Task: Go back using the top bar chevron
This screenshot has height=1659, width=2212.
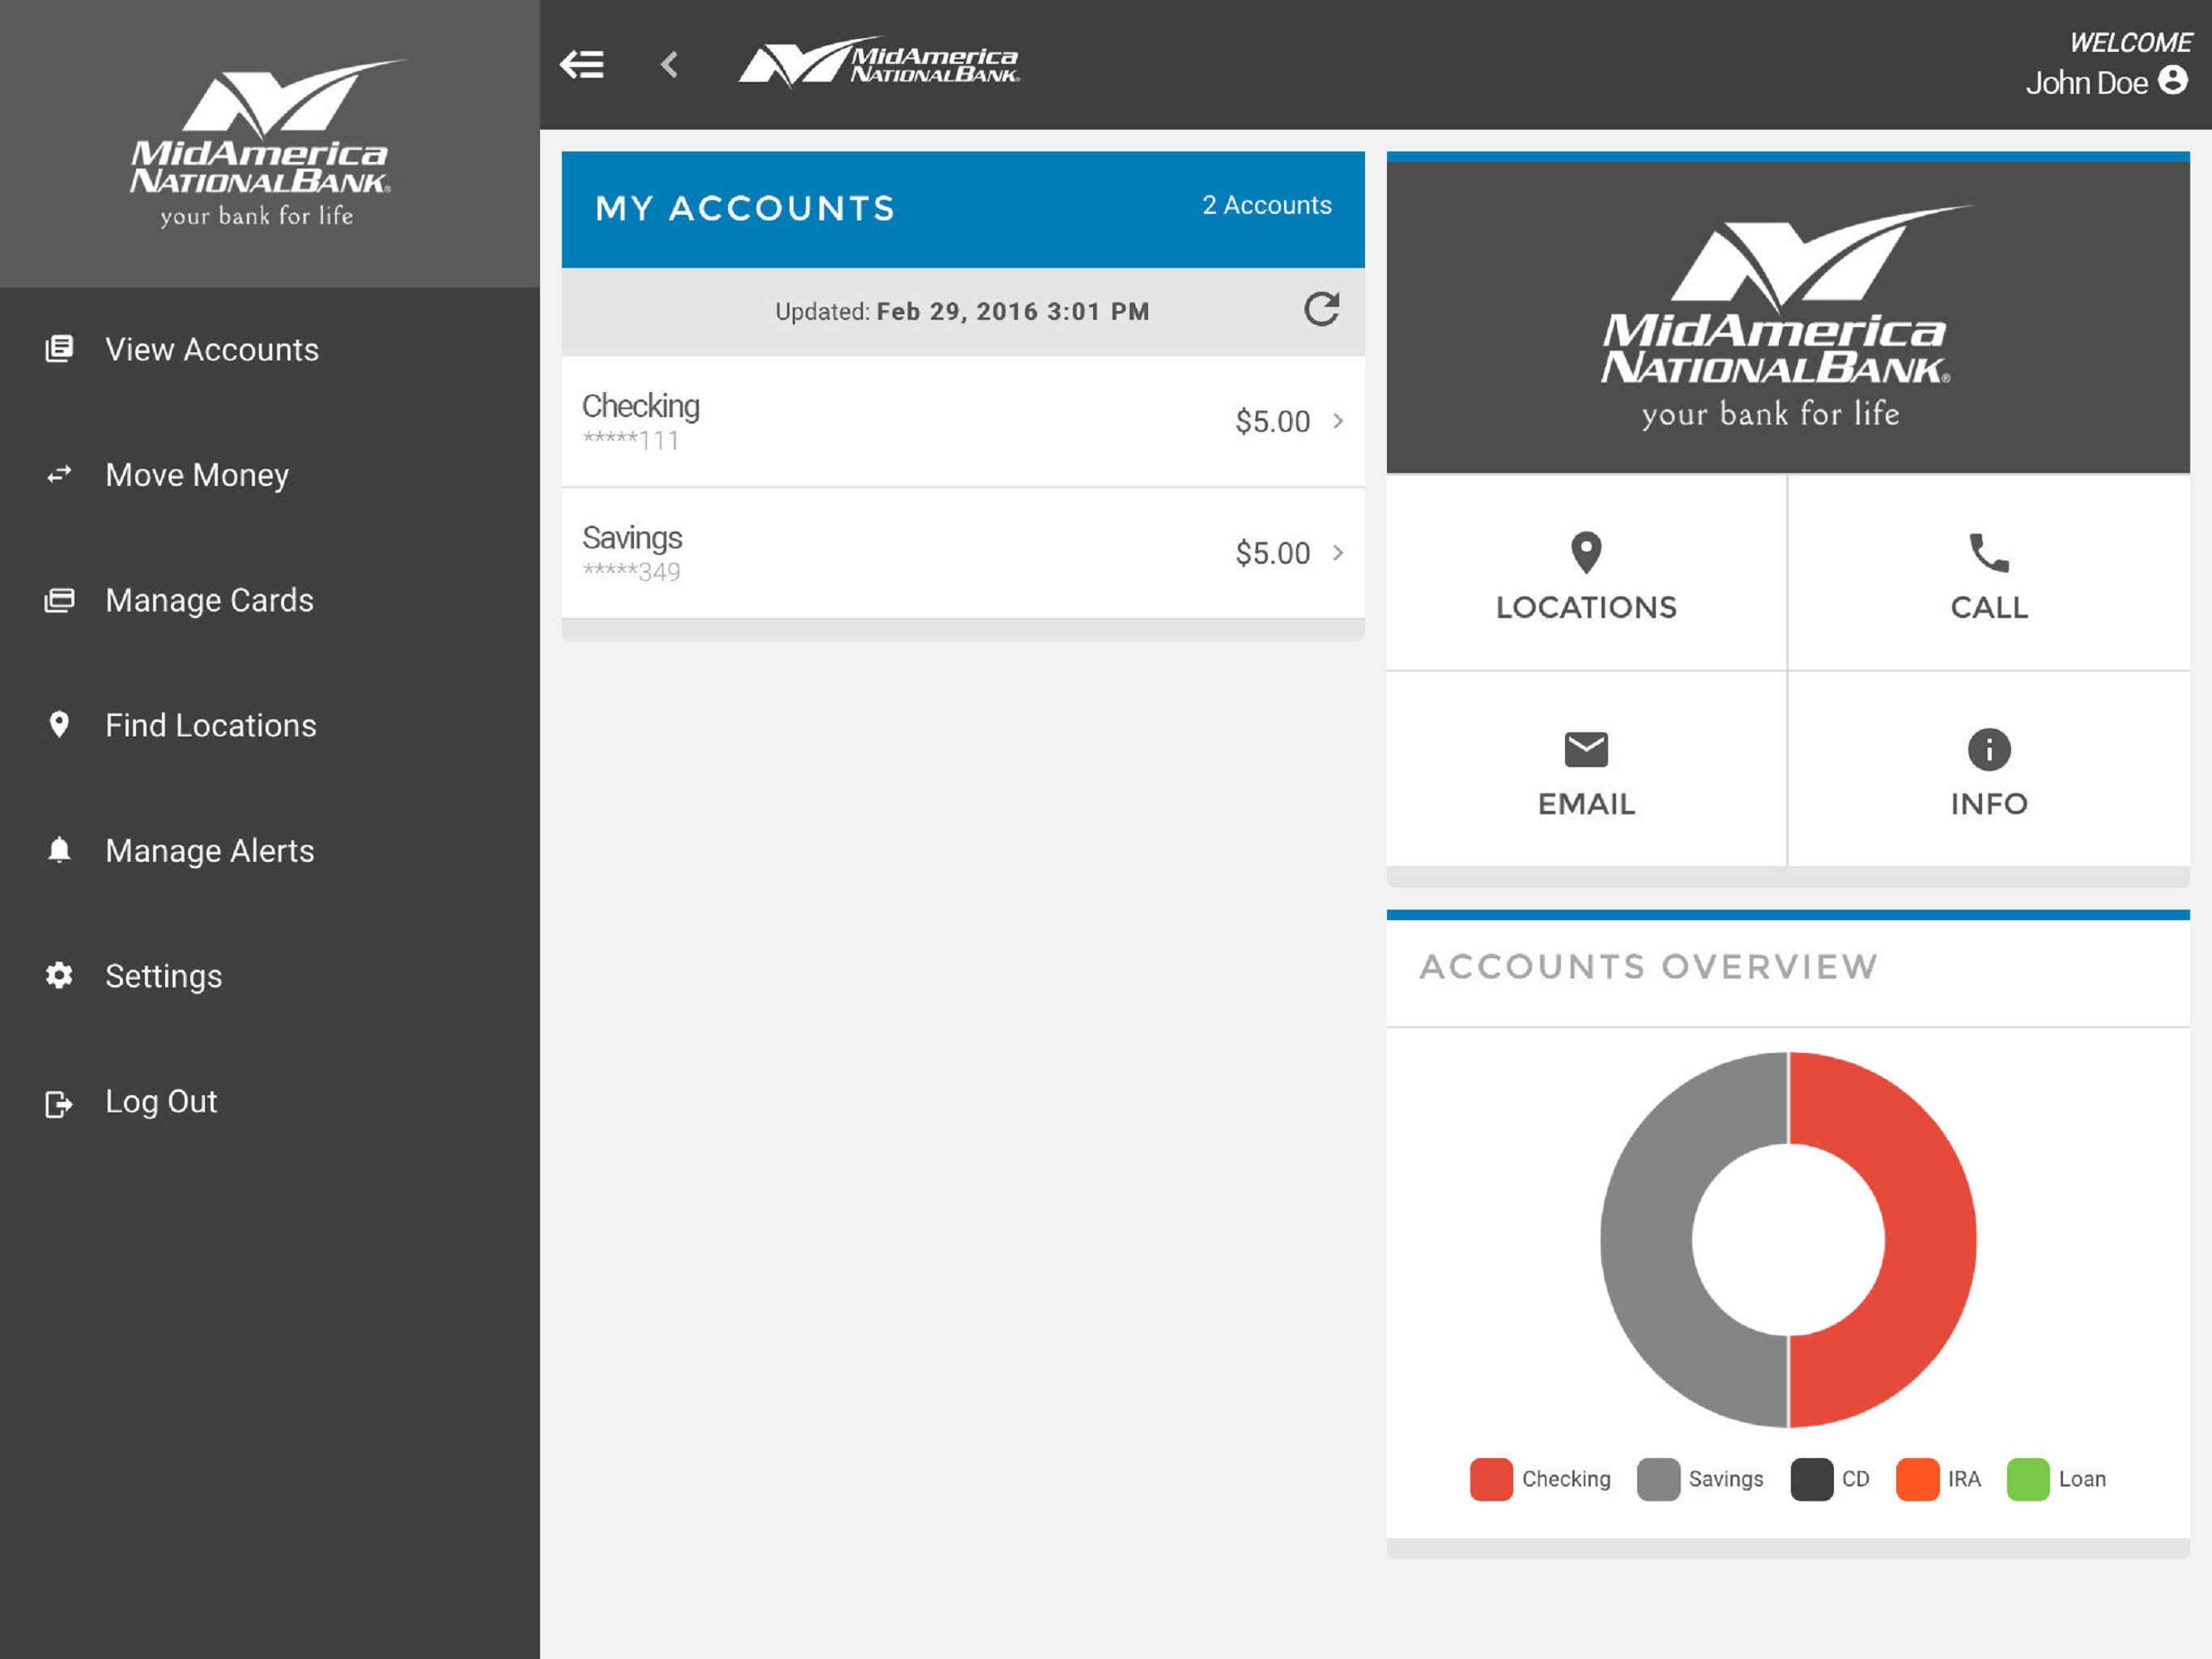Action: click(x=669, y=65)
